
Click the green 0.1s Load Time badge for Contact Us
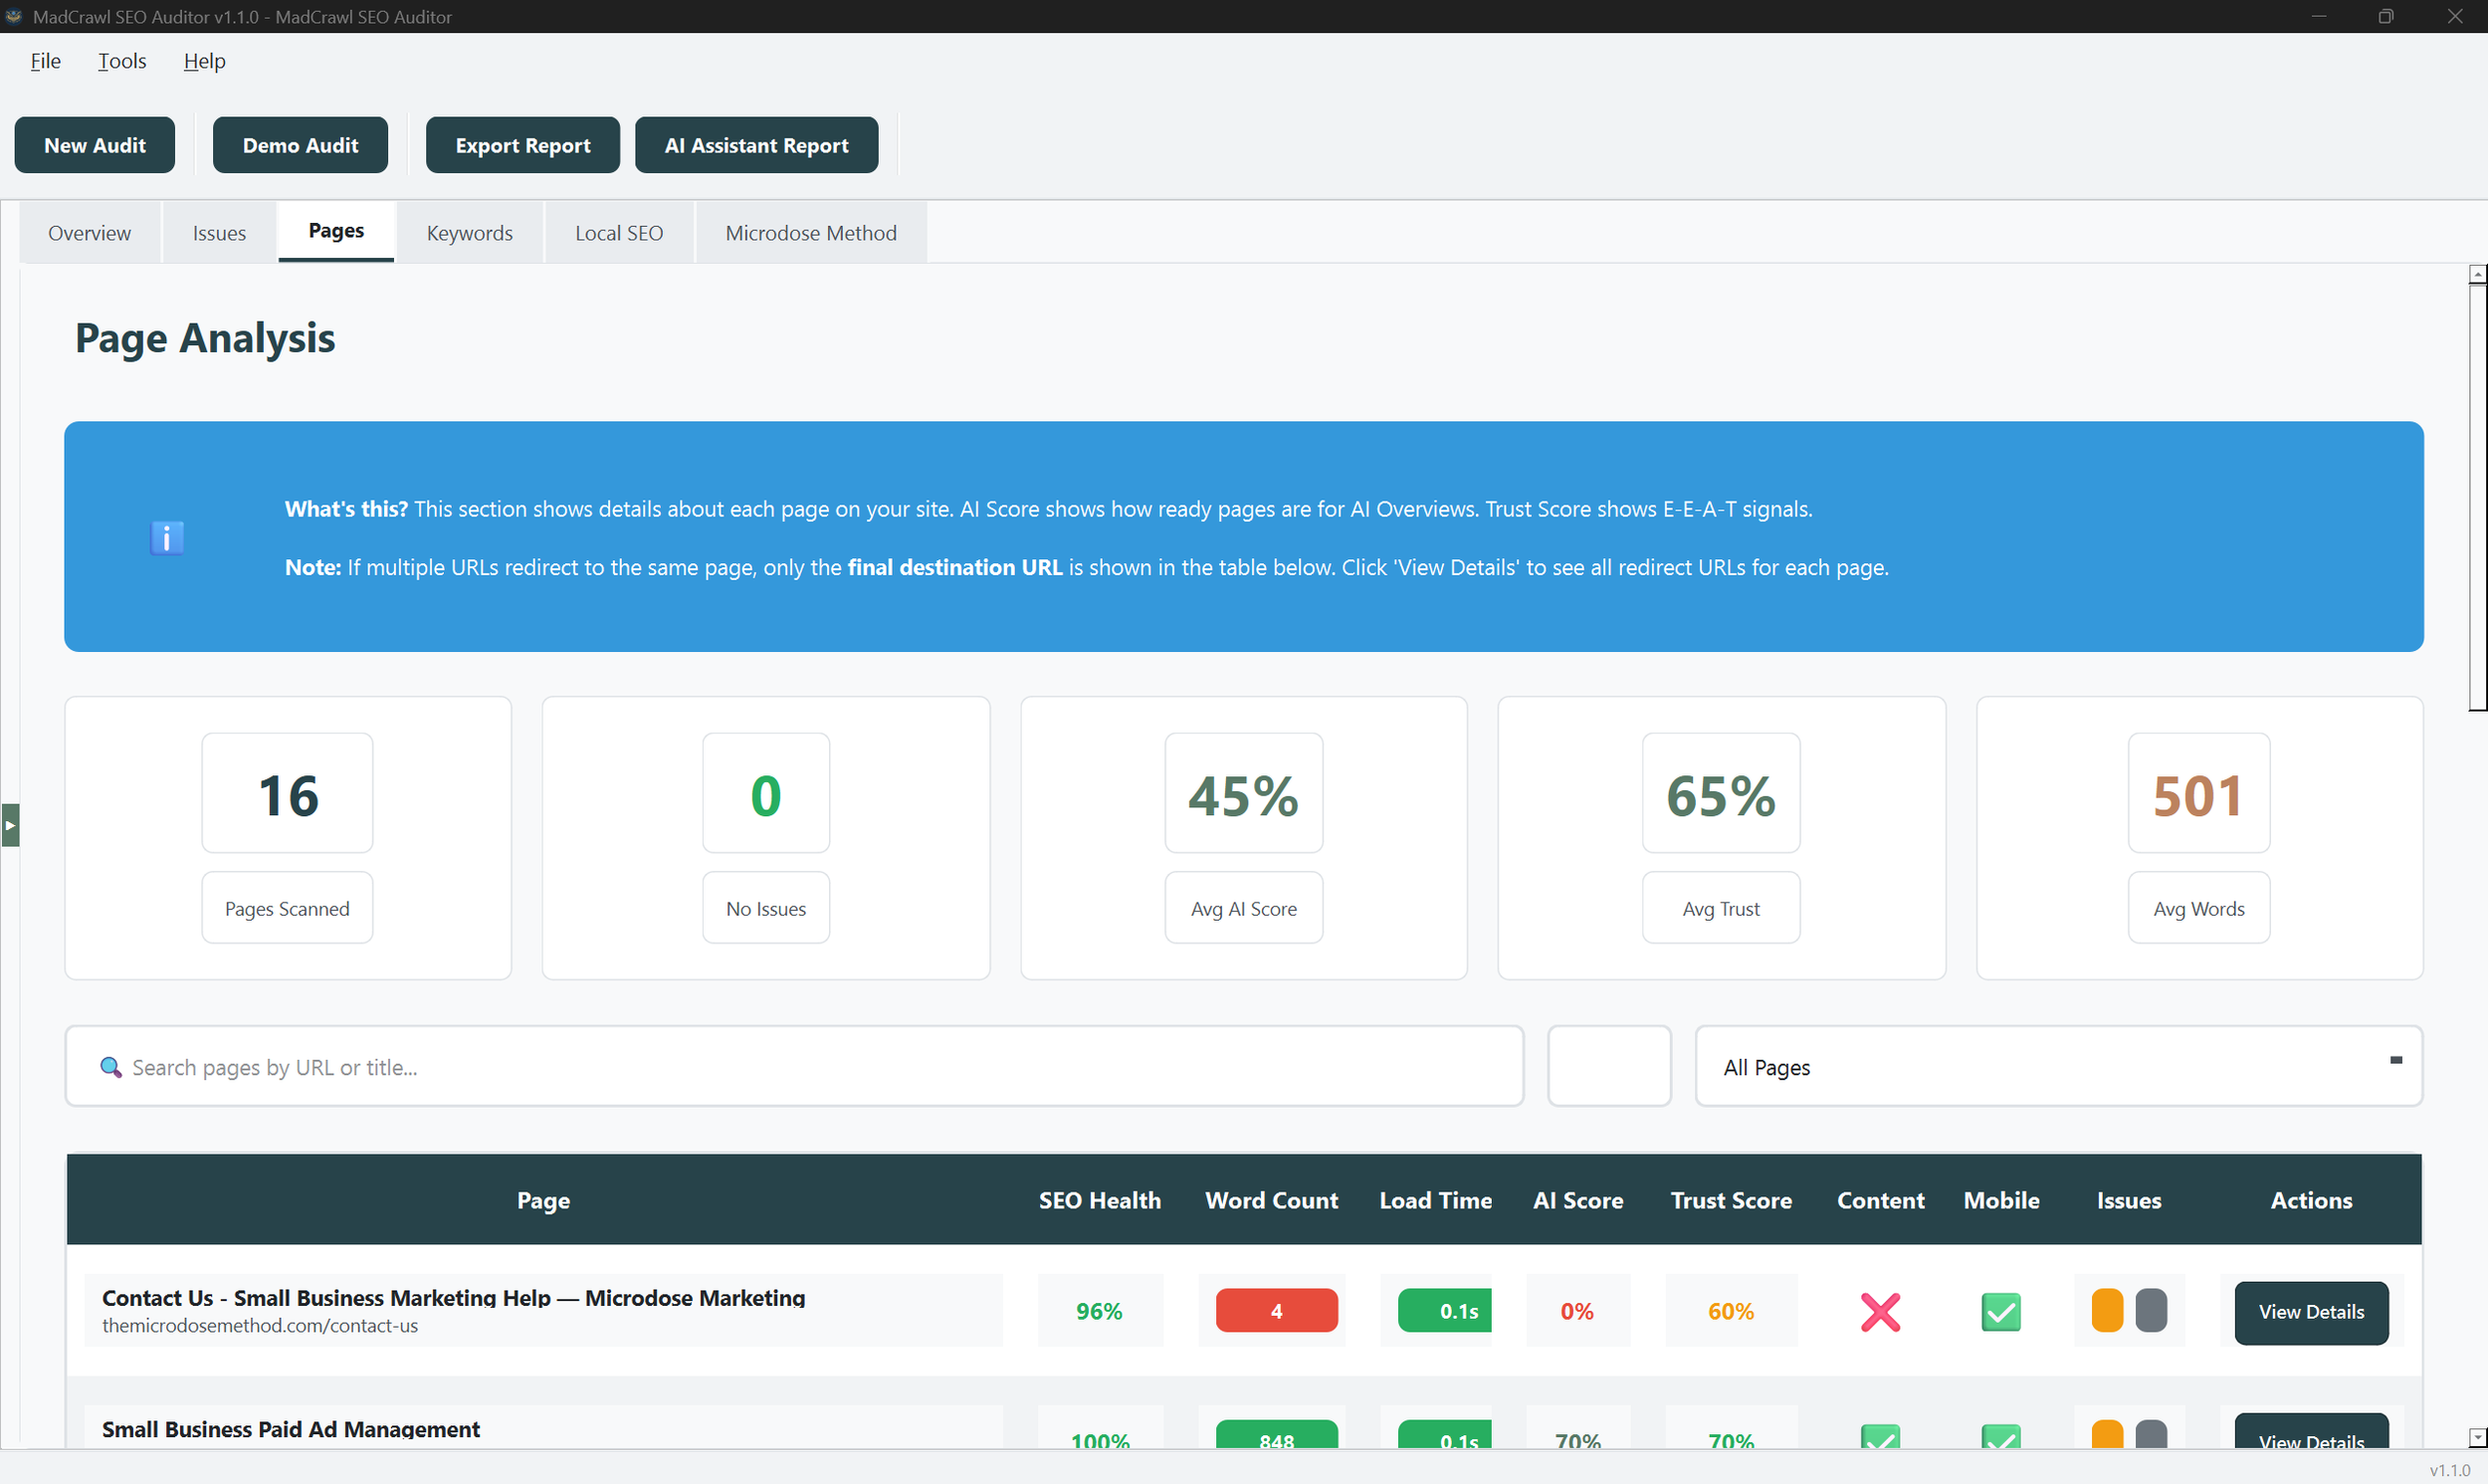coord(1442,1310)
